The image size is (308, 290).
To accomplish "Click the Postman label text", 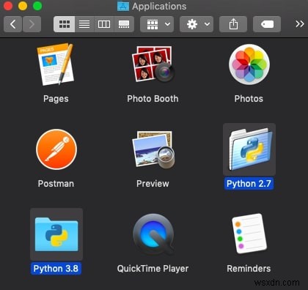I will [56, 184].
